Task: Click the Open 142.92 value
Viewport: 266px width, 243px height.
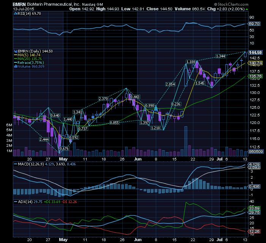Action: (82, 9)
